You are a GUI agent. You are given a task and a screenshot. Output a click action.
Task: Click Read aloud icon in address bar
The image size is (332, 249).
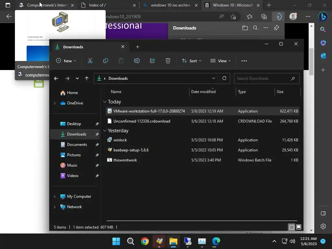(221, 17)
